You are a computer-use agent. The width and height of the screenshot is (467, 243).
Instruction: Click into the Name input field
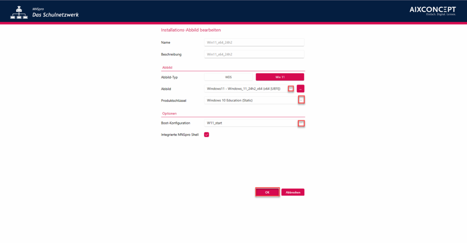254,43
